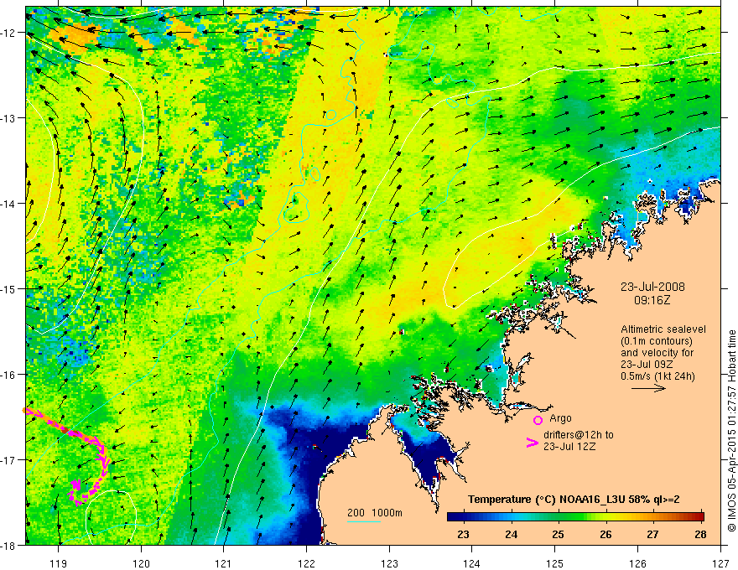The width and height of the screenshot is (738, 570).
Task: Click the IMOS copyright timestamp text
Action: coord(731,432)
